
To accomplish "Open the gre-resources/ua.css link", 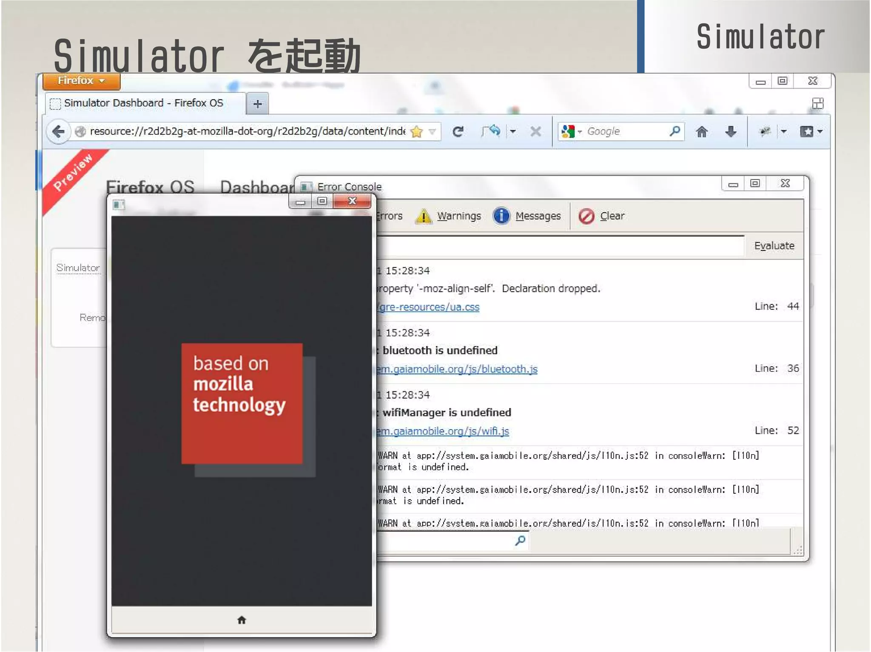I will [x=428, y=307].
